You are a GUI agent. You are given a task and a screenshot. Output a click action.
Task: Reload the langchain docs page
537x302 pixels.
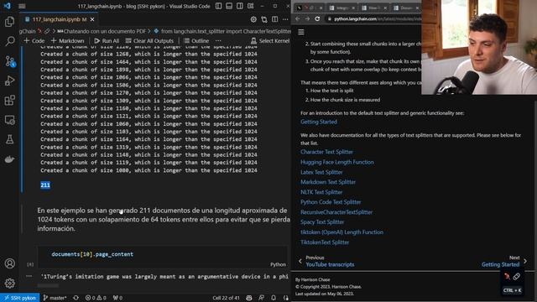(317, 18)
